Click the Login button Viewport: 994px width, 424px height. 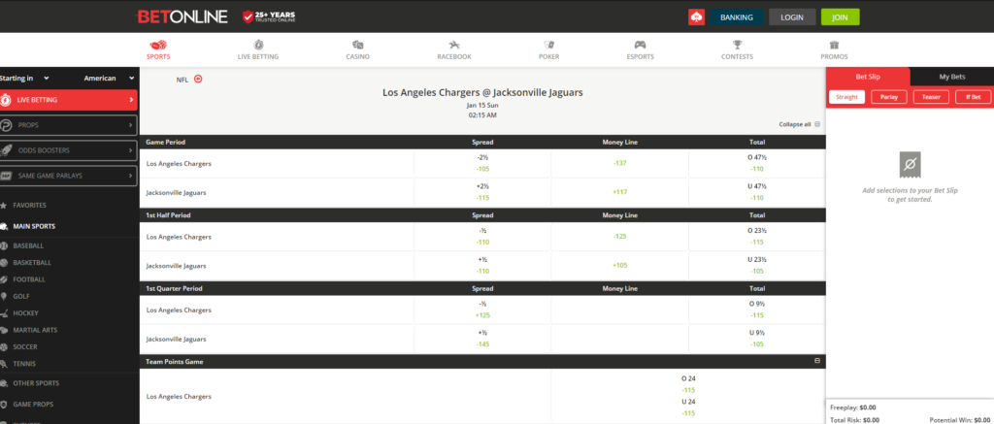coord(792,17)
